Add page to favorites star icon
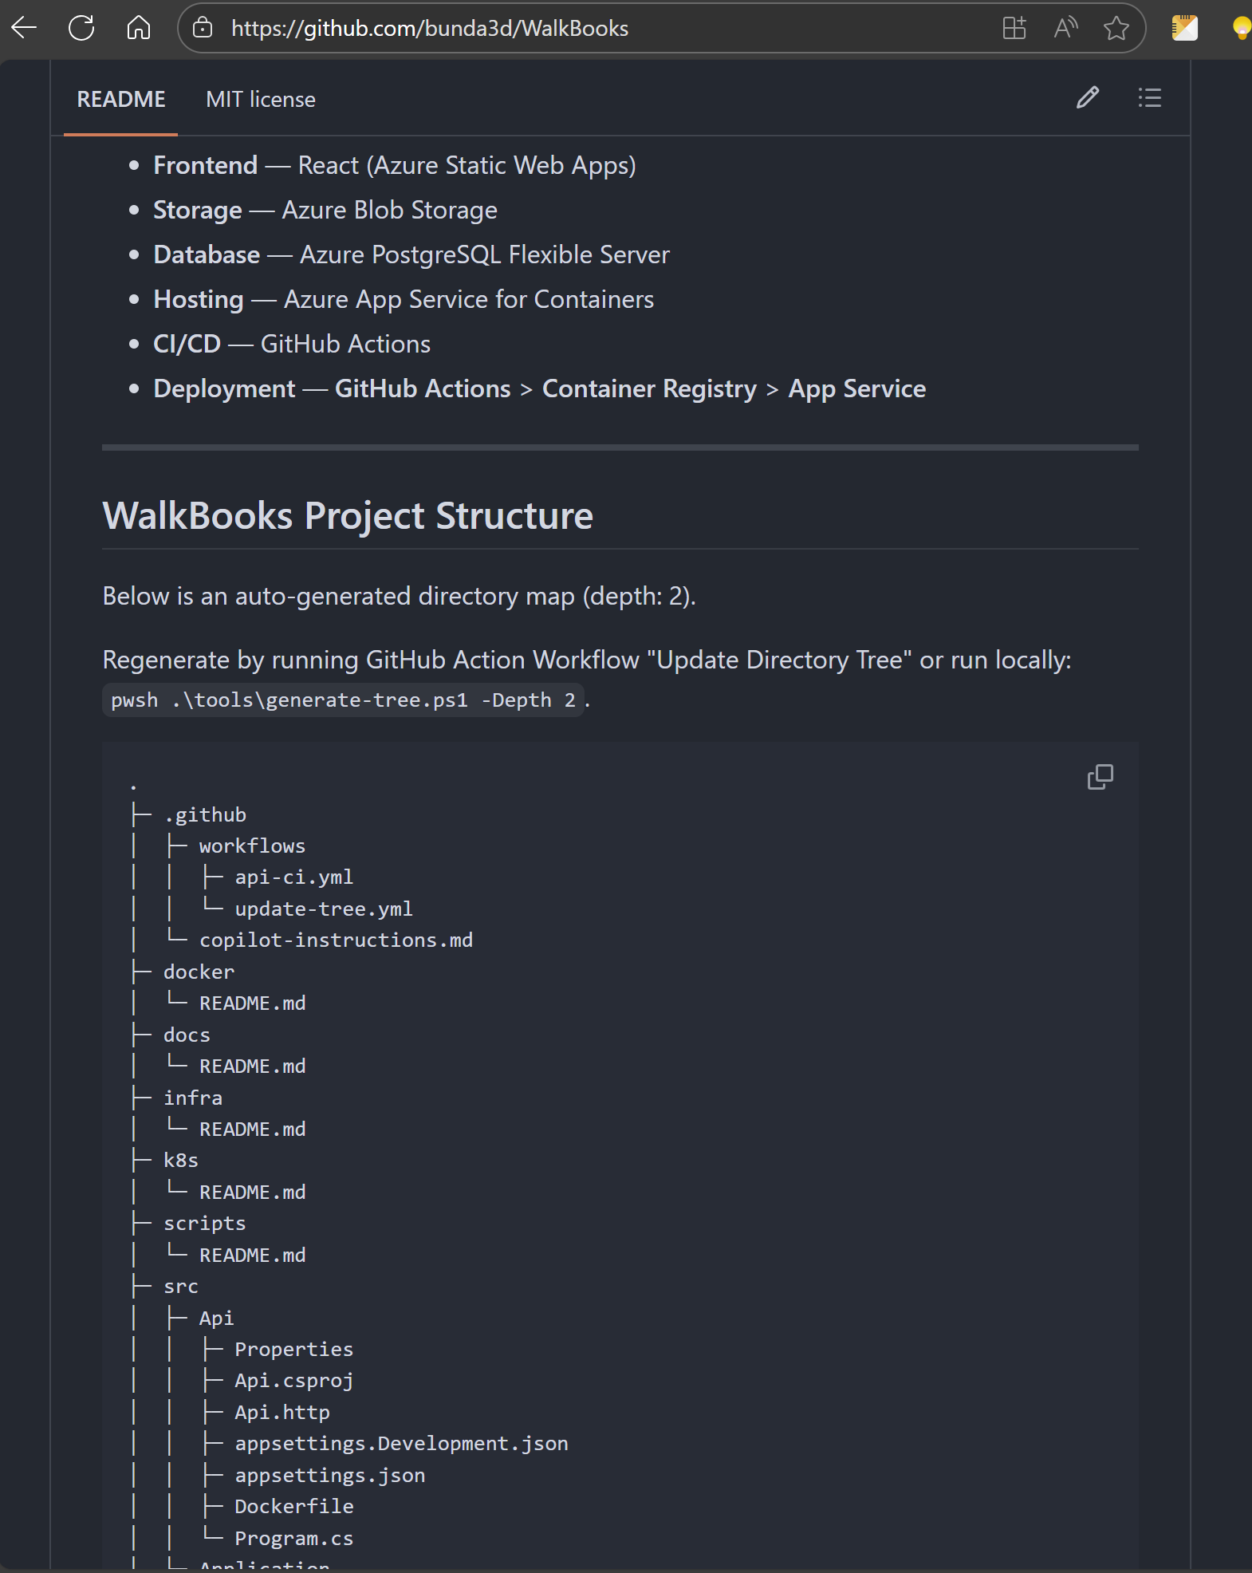1252x1573 pixels. [x=1116, y=28]
